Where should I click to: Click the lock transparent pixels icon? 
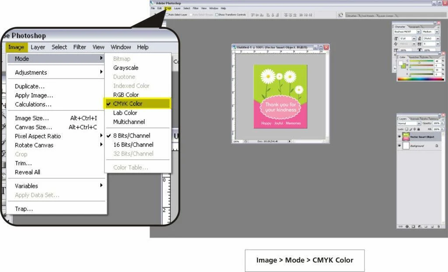tap(407, 129)
